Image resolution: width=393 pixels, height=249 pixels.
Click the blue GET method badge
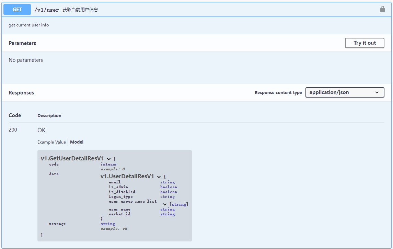[x=16, y=9]
